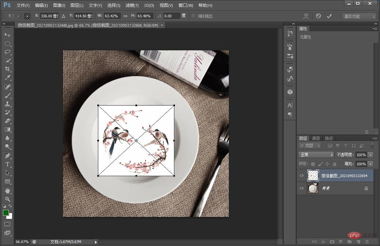Click the foreground green color swatch

tap(6, 213)
